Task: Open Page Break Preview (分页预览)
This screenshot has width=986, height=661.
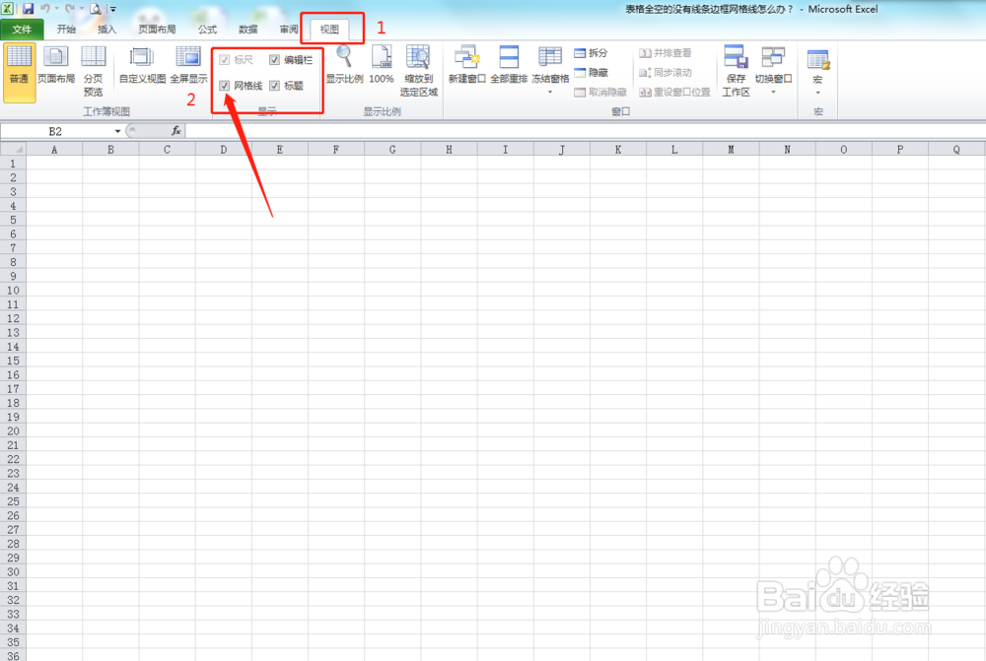Action: click(93, 71)
